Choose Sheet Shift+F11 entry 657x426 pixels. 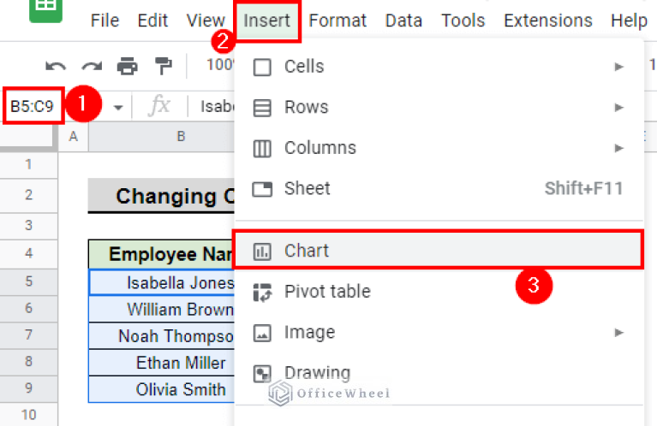pos(438,189)
